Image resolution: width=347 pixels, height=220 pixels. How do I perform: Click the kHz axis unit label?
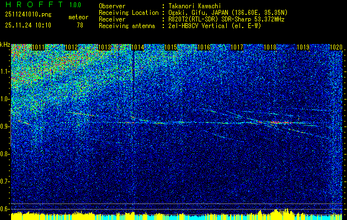5,45
